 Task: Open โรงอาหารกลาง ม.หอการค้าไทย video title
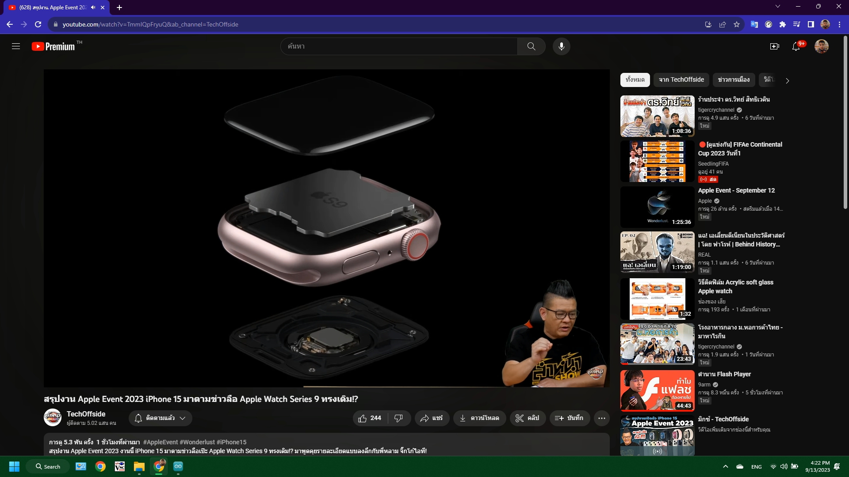[x=740, y=332]
